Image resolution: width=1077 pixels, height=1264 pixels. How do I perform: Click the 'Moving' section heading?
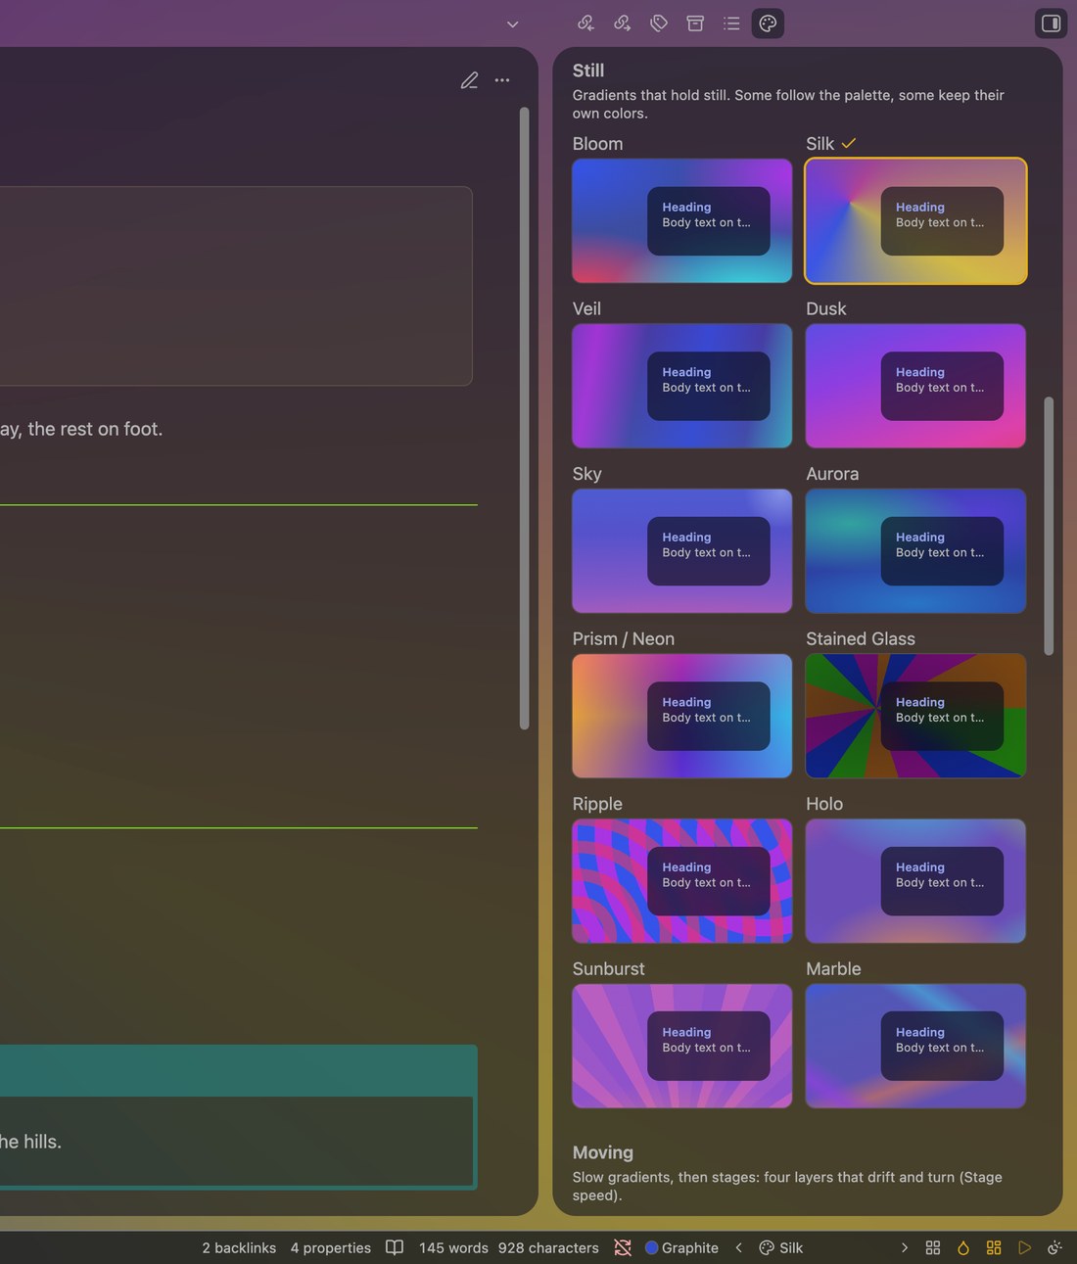[603, 1152]
